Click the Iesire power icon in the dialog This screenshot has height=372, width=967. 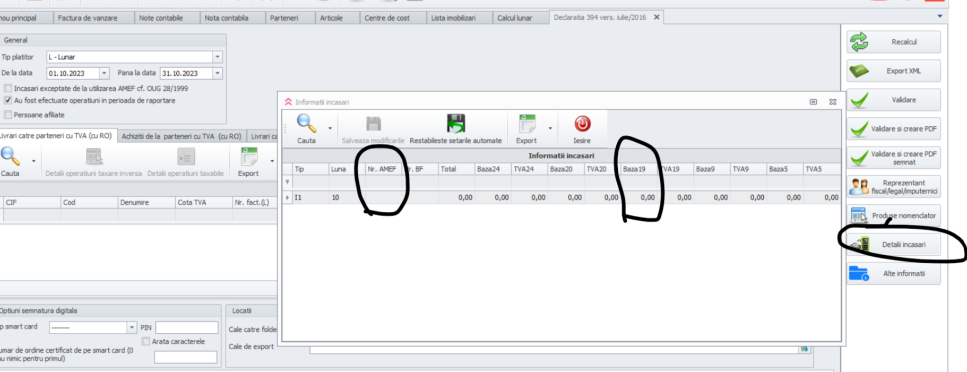pos(582,124)
